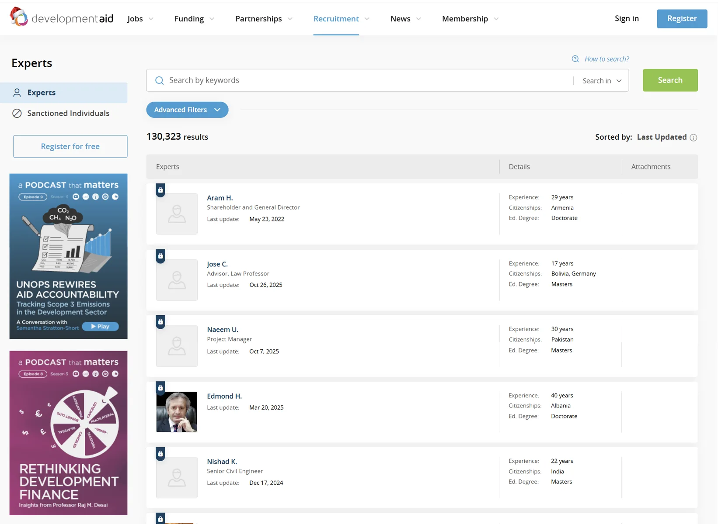Click the Experts person icon in sidebar

(17, 93)
